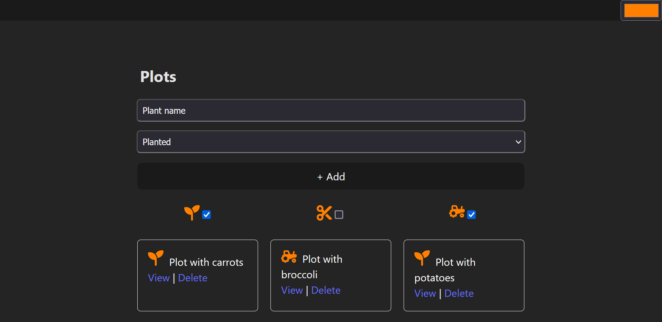Image resolution: width=662 pixels, height=322 pixels.
Task: Enable the scissors filter checkbox
Action: click(339, 215)
